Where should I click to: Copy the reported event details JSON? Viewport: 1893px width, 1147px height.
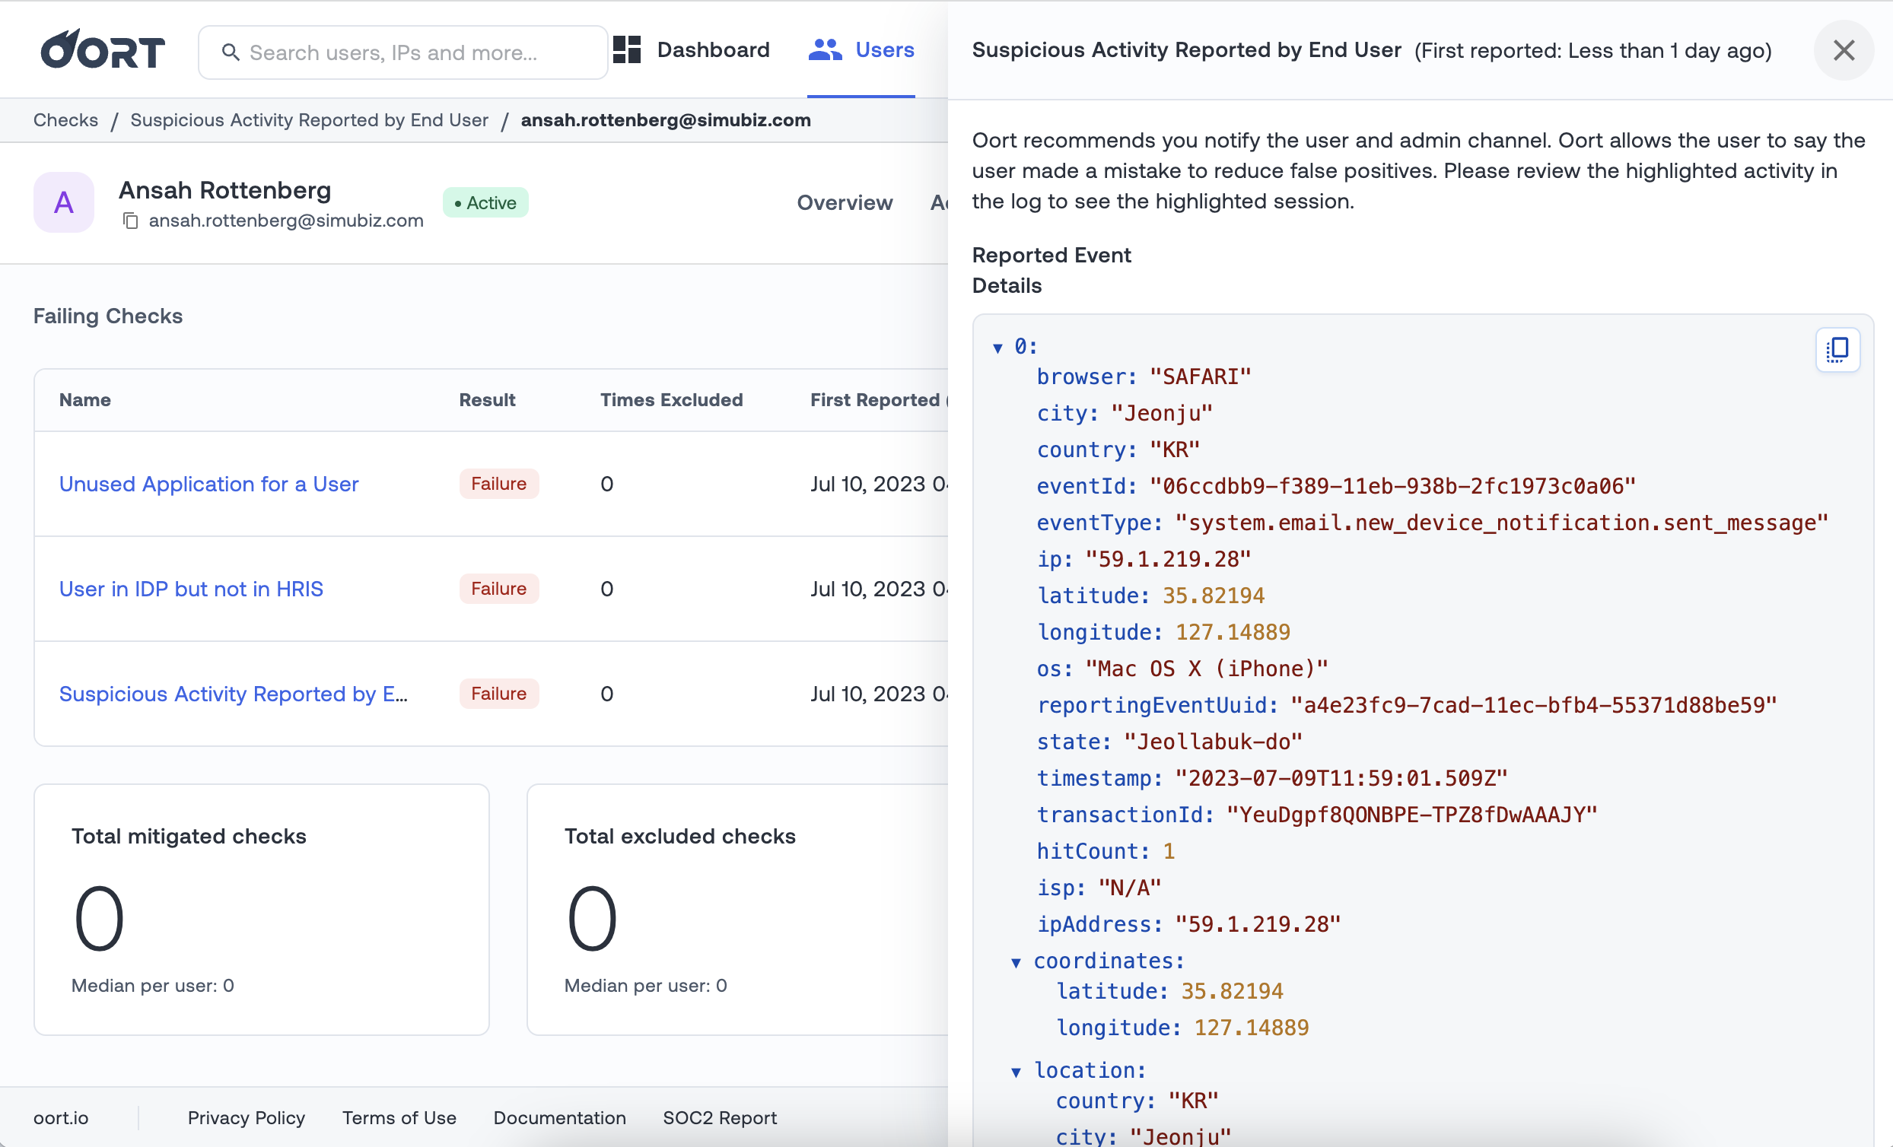tap(1837, 351)
